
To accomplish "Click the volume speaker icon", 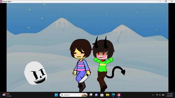I will click(160, 95).
